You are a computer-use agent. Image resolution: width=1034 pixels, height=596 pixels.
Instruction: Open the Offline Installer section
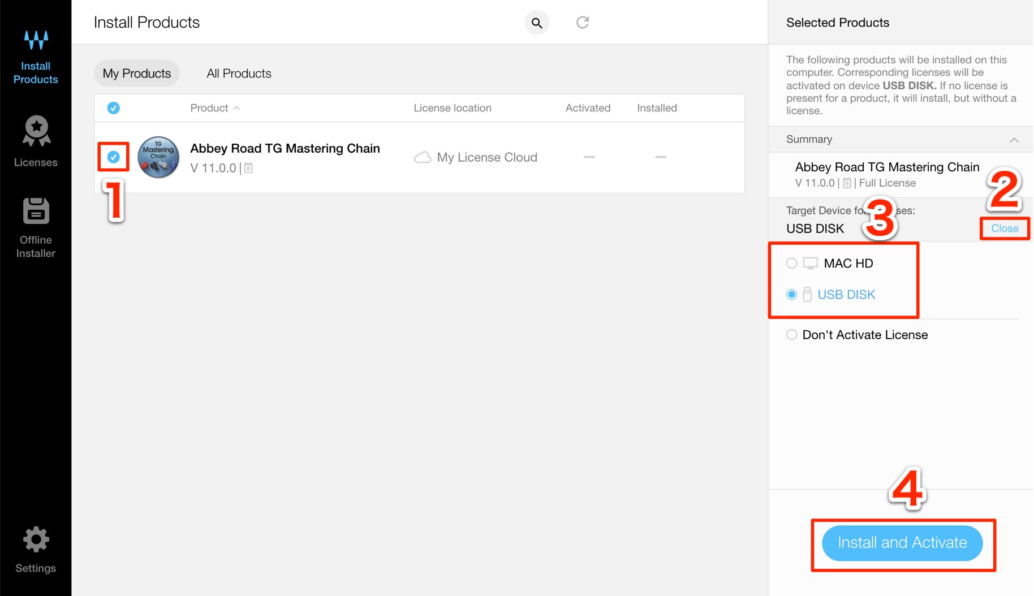(36, 228)
